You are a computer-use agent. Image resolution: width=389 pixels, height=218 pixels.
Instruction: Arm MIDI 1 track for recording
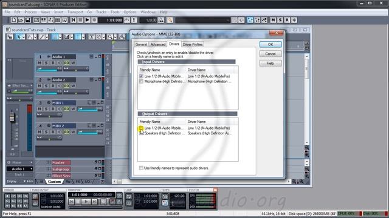(x=53, y=109)
